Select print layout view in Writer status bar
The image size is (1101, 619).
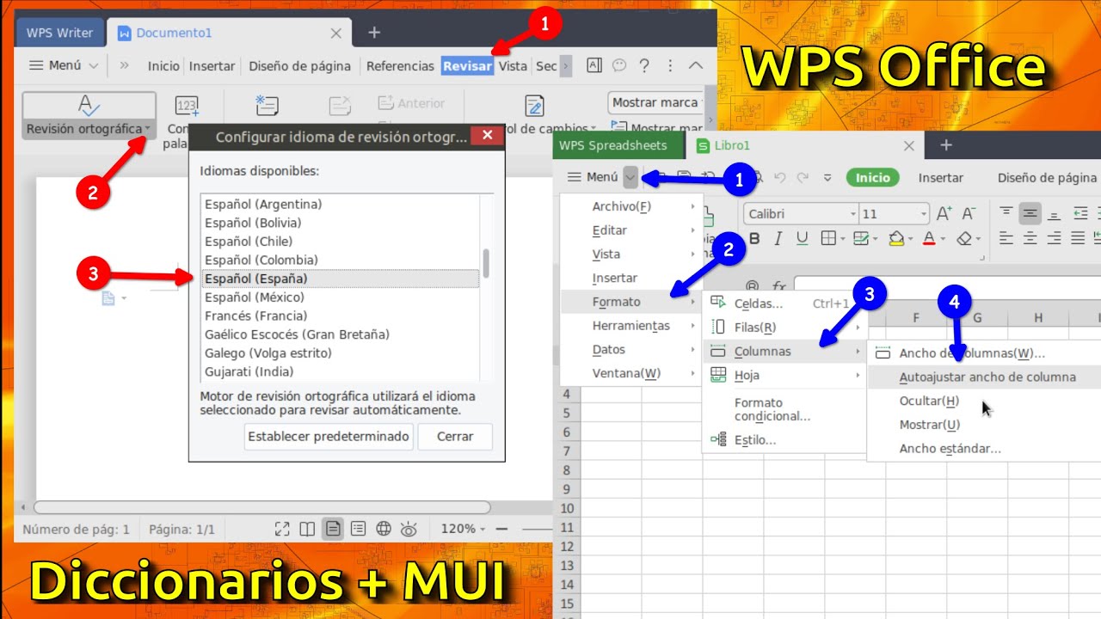(333, 529)
